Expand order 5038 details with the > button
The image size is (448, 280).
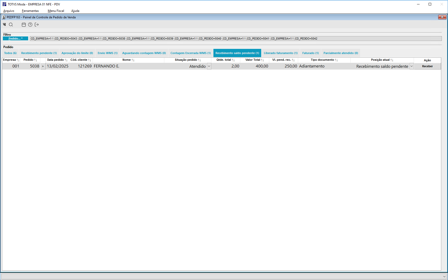click(43, 66)
